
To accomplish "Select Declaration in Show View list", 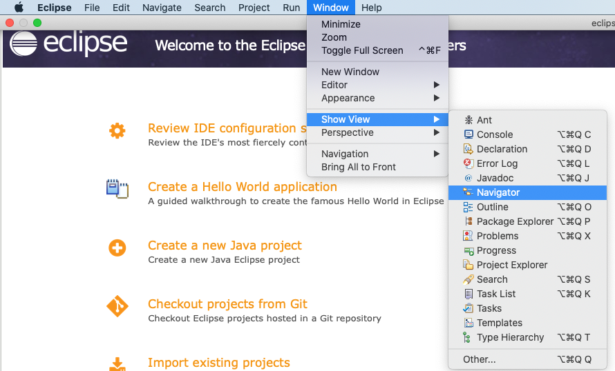I will tap(527, 149).
